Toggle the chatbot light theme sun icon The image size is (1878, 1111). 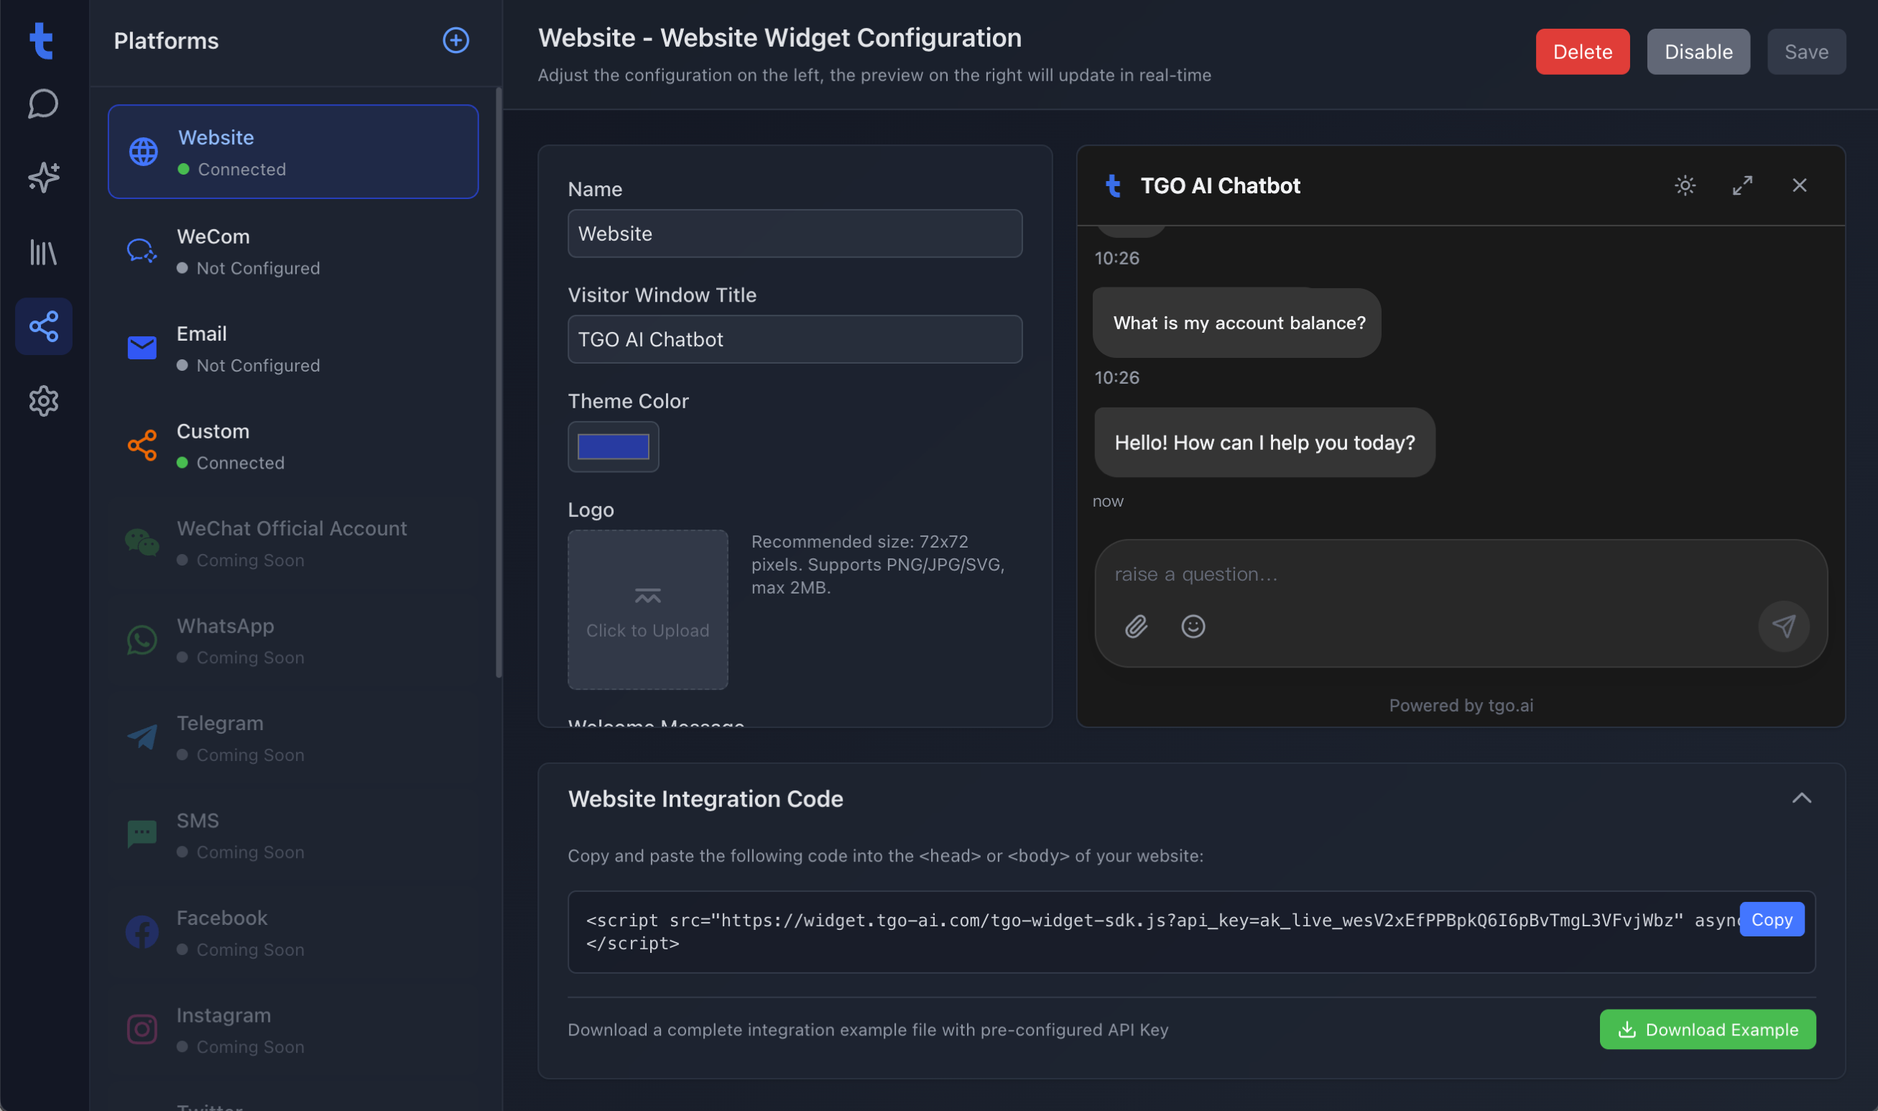point(1684,185)
